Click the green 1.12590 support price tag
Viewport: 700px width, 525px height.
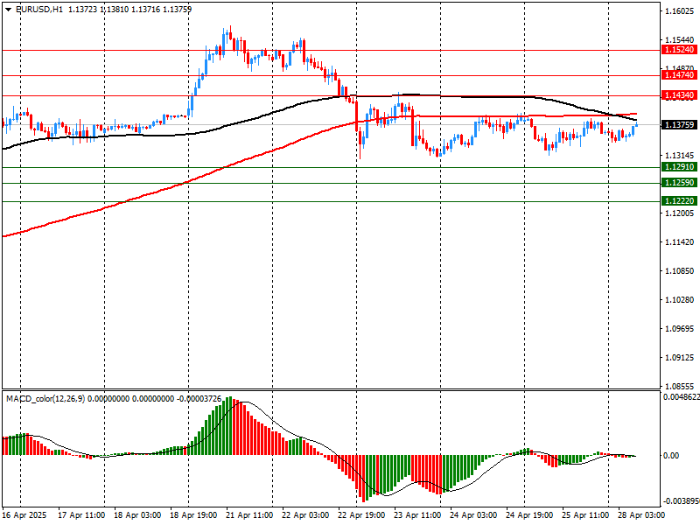coord(679,183)
